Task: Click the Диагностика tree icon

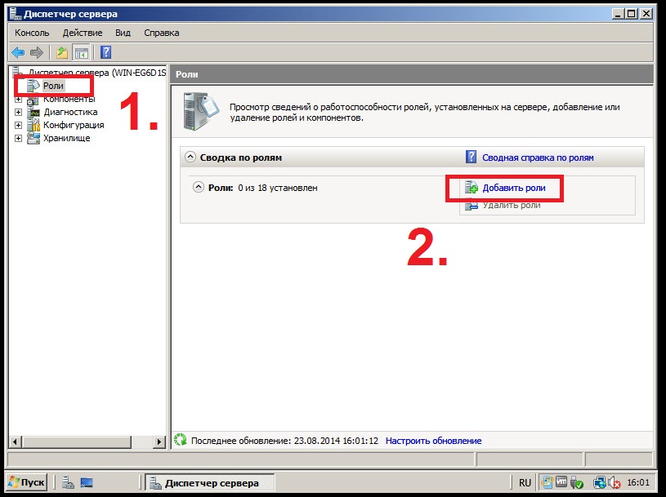Action: point(34,112)
